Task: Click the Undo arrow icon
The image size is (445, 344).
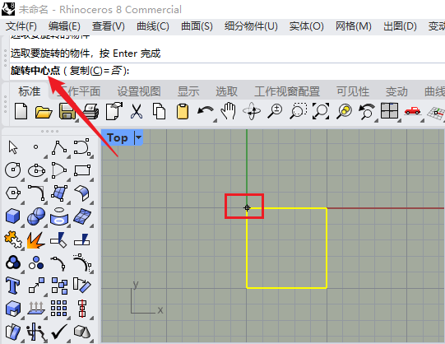Action: click(206, 111)
